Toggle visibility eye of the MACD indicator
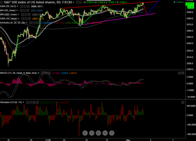This screenshot has height=141, width=196. 43,73
